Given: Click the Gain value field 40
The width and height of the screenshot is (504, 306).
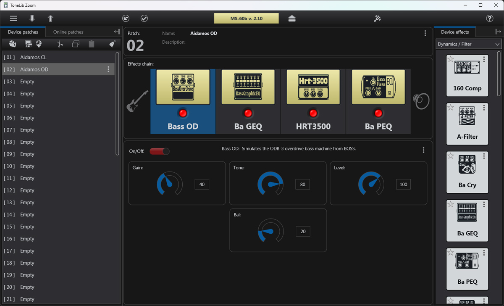Looking at the screenshot, I should (x=202, y=184).
